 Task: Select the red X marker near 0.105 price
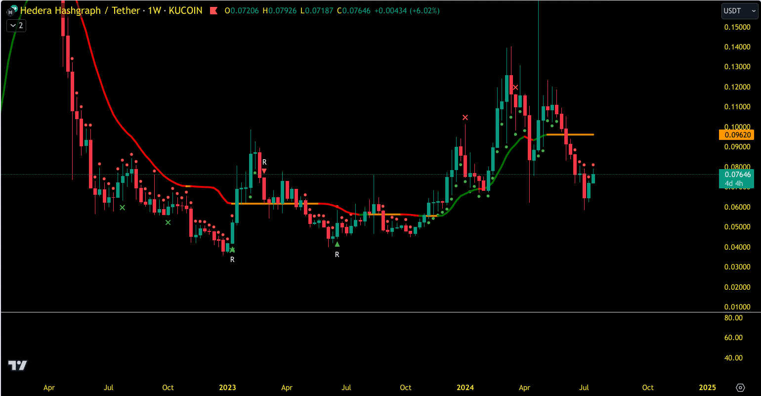tap(465, 117)
